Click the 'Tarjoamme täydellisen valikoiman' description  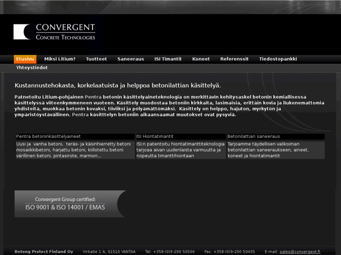[x=276, y=150]
